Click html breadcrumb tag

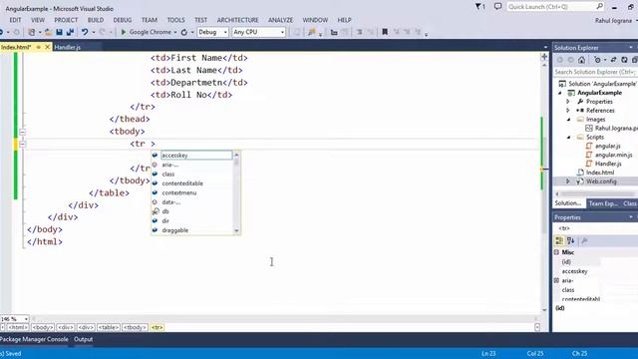(18, 327)
